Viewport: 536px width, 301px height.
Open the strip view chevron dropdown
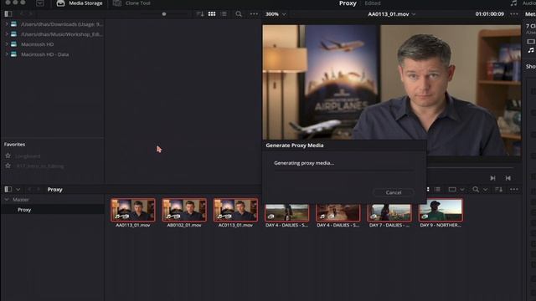[x=462, y=190]
